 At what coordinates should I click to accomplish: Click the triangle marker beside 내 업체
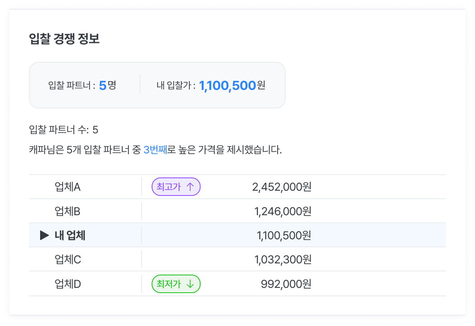45,235
